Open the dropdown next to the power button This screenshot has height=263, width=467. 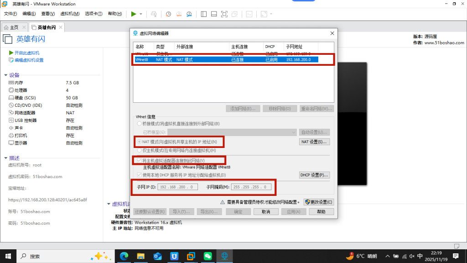coord(140,14)
